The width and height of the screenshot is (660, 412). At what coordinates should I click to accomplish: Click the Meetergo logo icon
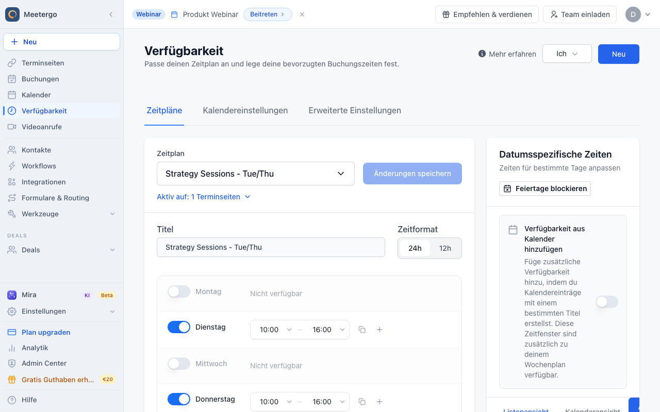click(x=12, y=14)
